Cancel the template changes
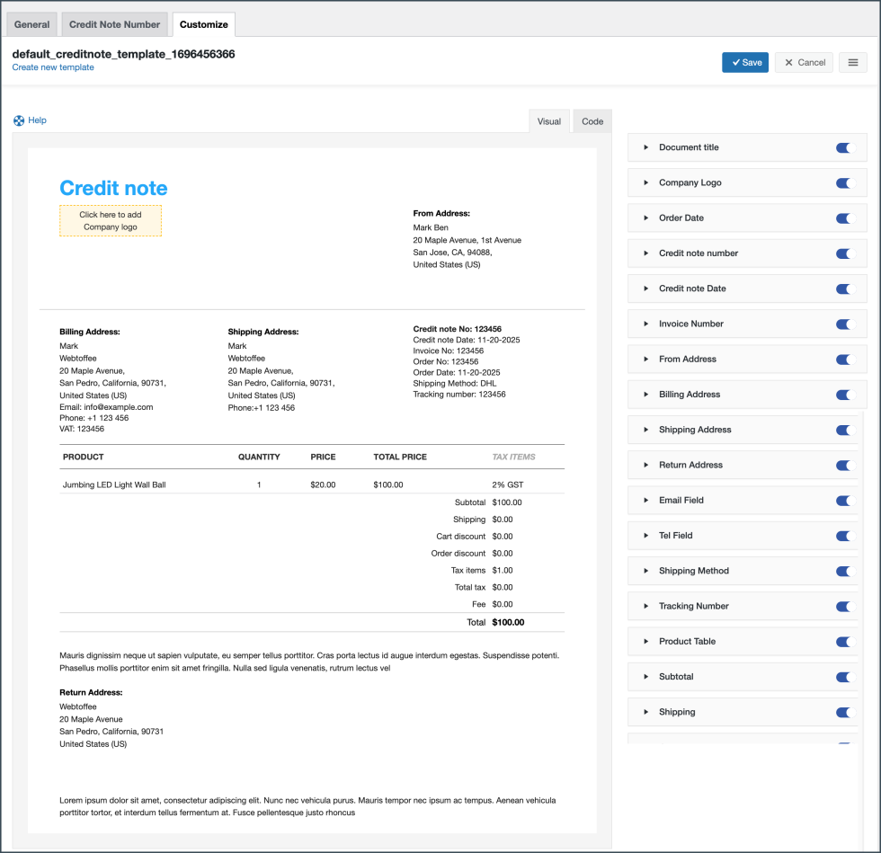This screenshot has width=881, height=853. (804, 62)
